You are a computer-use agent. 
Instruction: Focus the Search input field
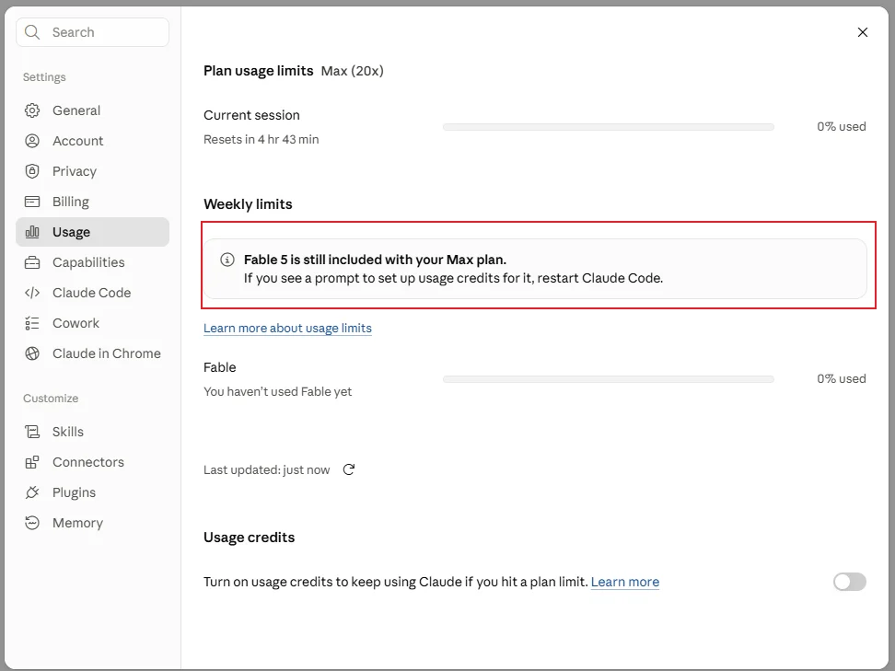(x=92, y=32)
